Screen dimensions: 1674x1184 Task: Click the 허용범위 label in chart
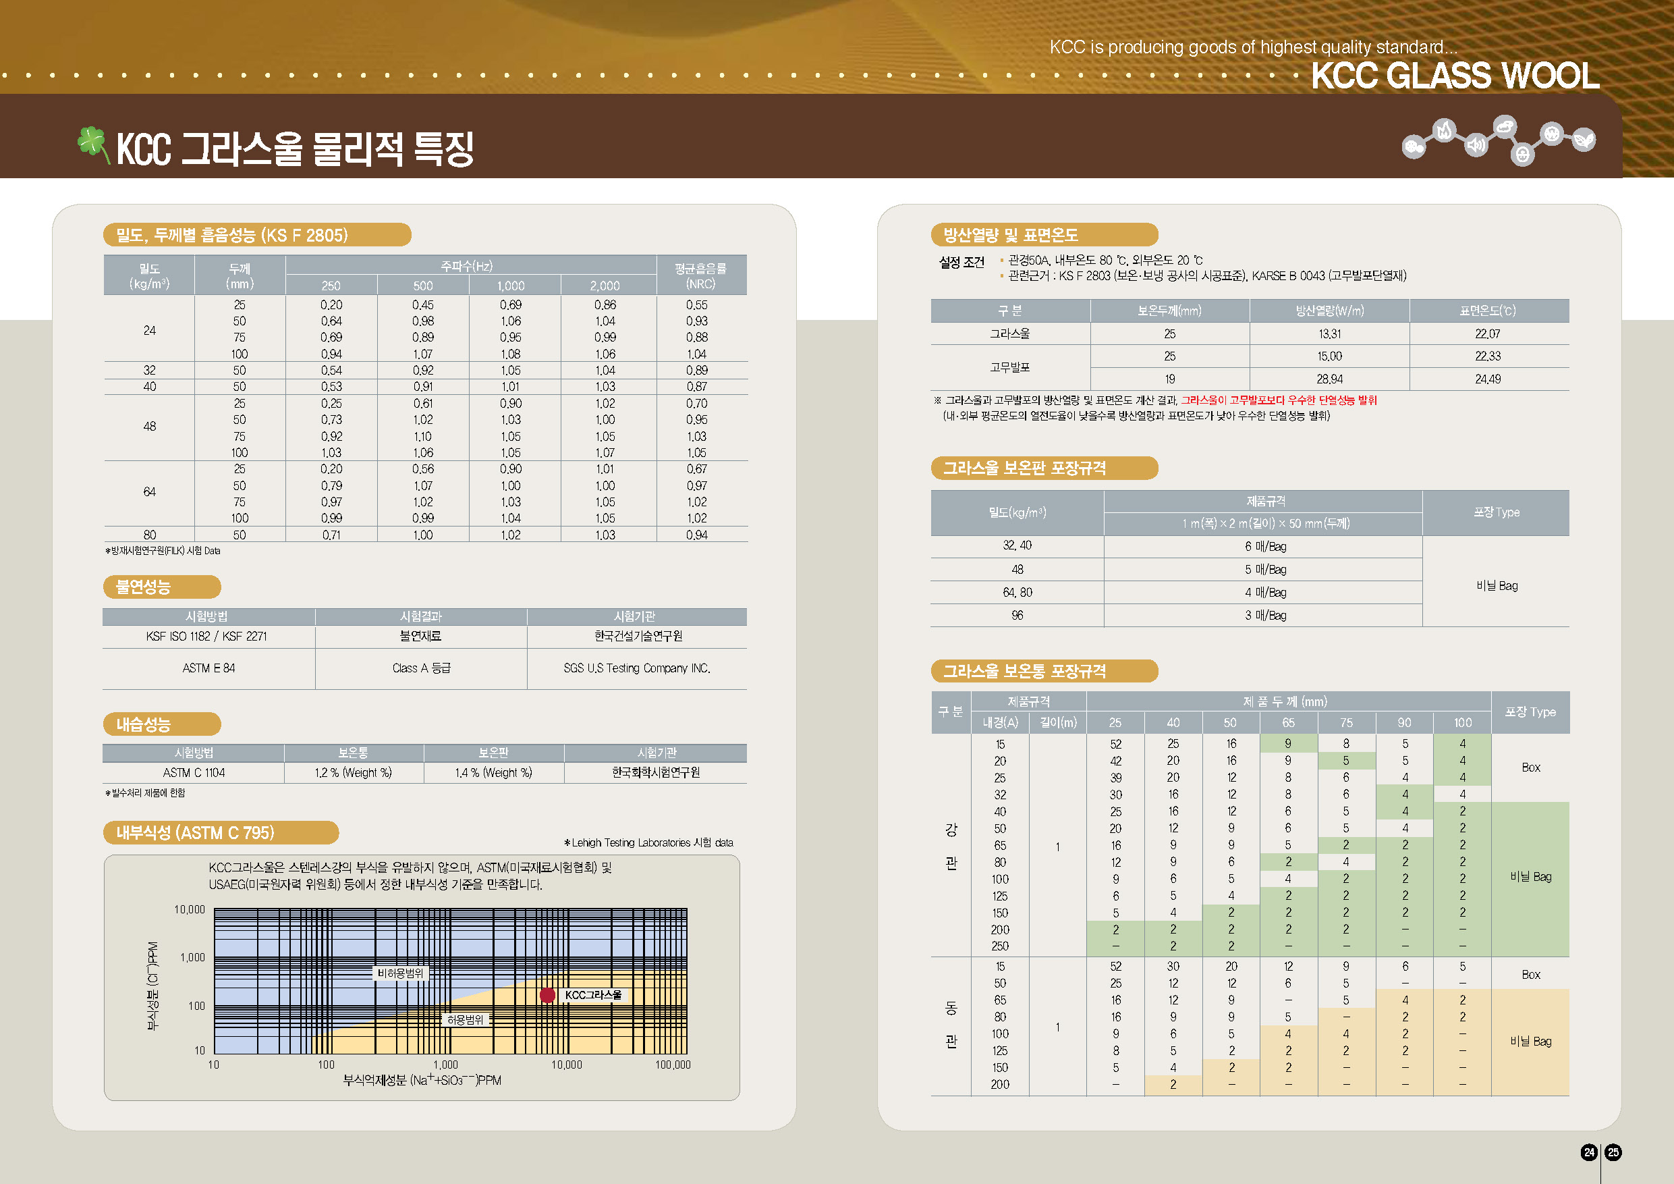click(464, 1019)
